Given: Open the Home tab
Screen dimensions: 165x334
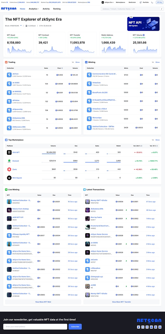Looking at the screenshot, I should click(23, 9).
